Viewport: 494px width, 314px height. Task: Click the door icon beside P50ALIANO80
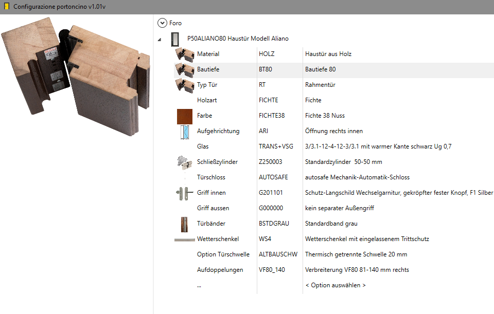click(175, 39)
